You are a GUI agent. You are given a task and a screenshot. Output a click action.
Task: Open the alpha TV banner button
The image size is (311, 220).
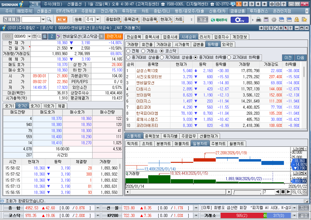pos(239,20)
